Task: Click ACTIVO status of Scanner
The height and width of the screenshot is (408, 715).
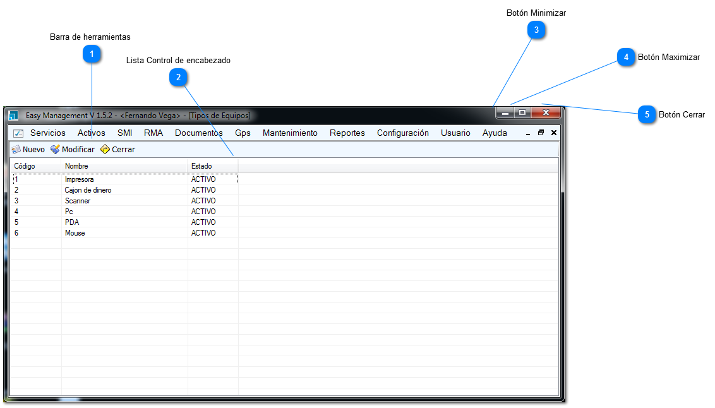Action: pyautogui.click(x=203, y=201)
